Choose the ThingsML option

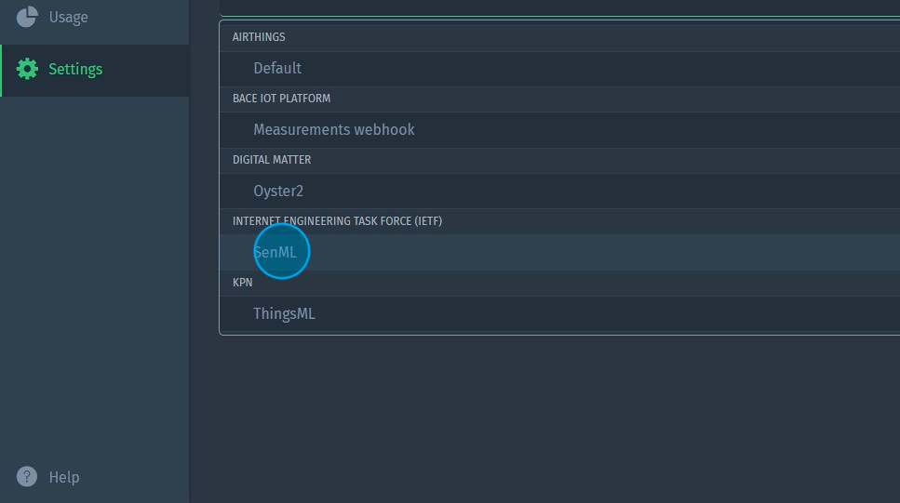point(284,313)
